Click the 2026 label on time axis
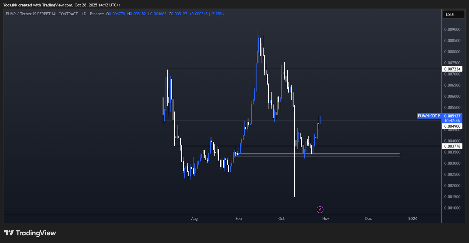The height and width of the screenshot is (243, 469). (x=413, y=218)
